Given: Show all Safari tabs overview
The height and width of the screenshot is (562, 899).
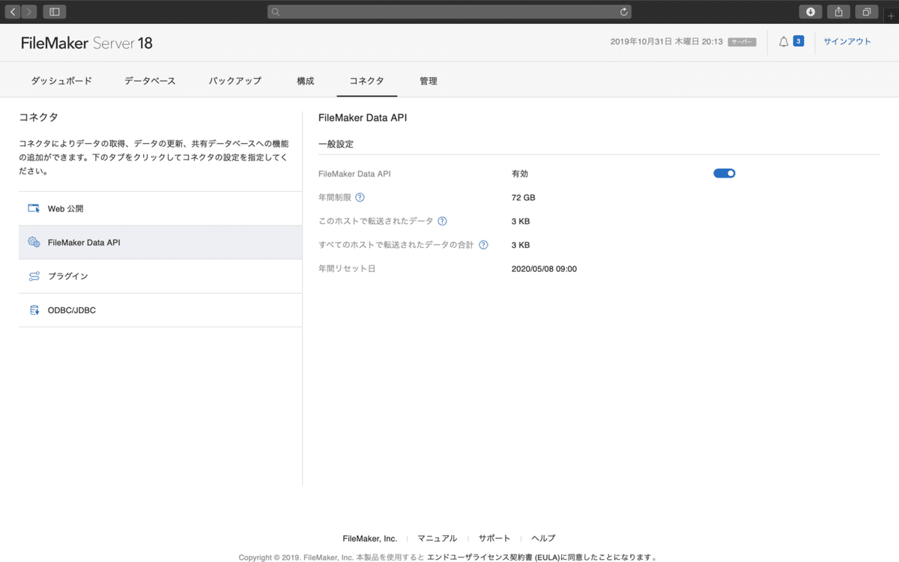Looking at the screenshot, I should coord(867,11).
